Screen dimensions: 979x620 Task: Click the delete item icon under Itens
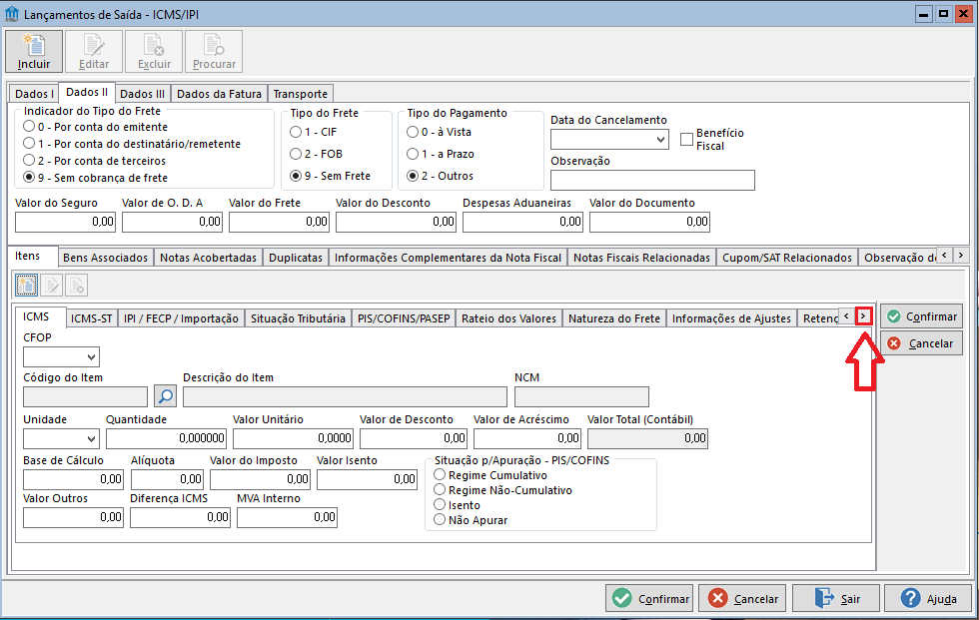(x=76, y=286)
